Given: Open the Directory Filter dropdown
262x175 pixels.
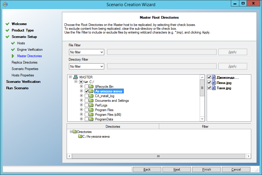Looking at the screenshot, I should pyautogui.click(x=86, y=66).
